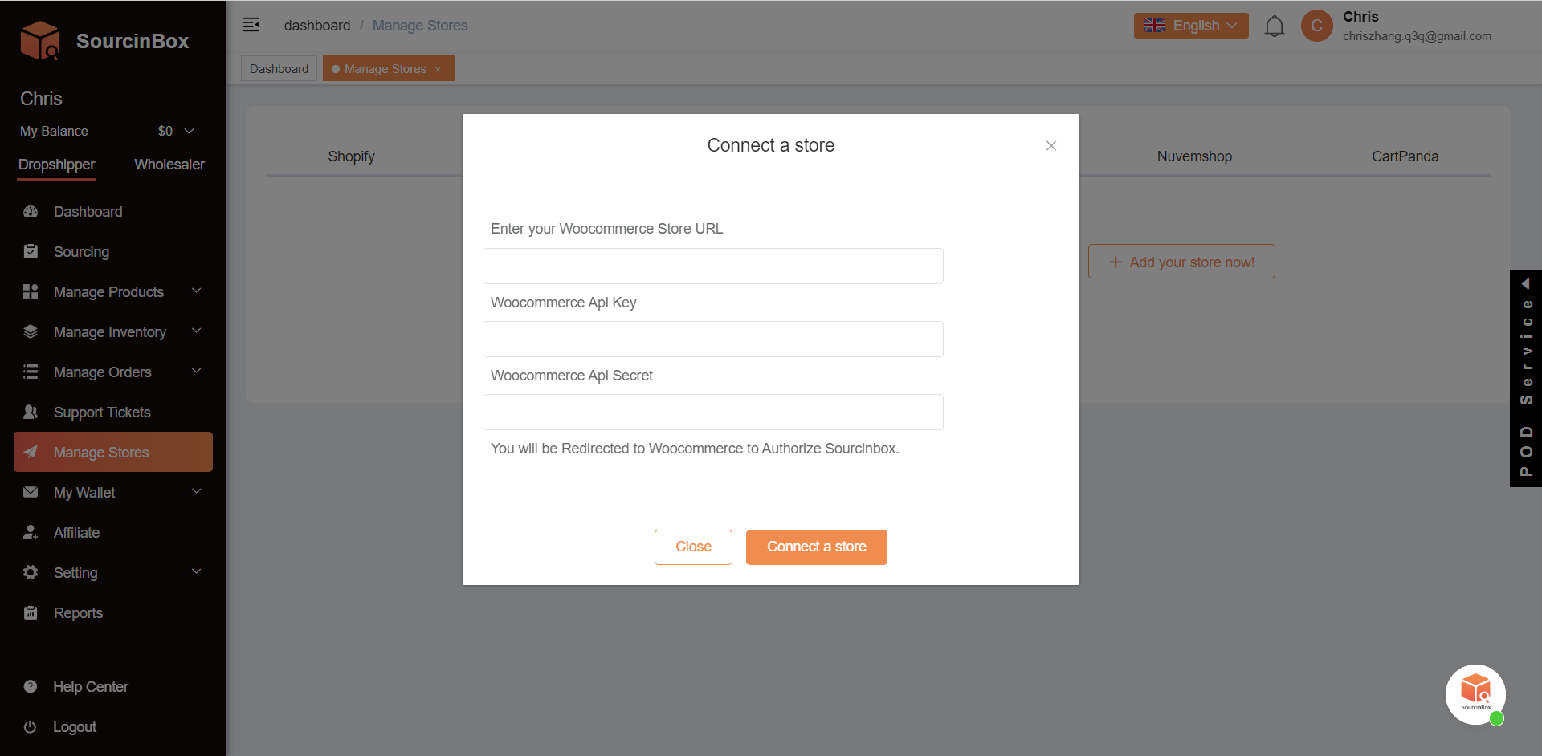Close the Manage Stores tab with its x

point(439,70)
